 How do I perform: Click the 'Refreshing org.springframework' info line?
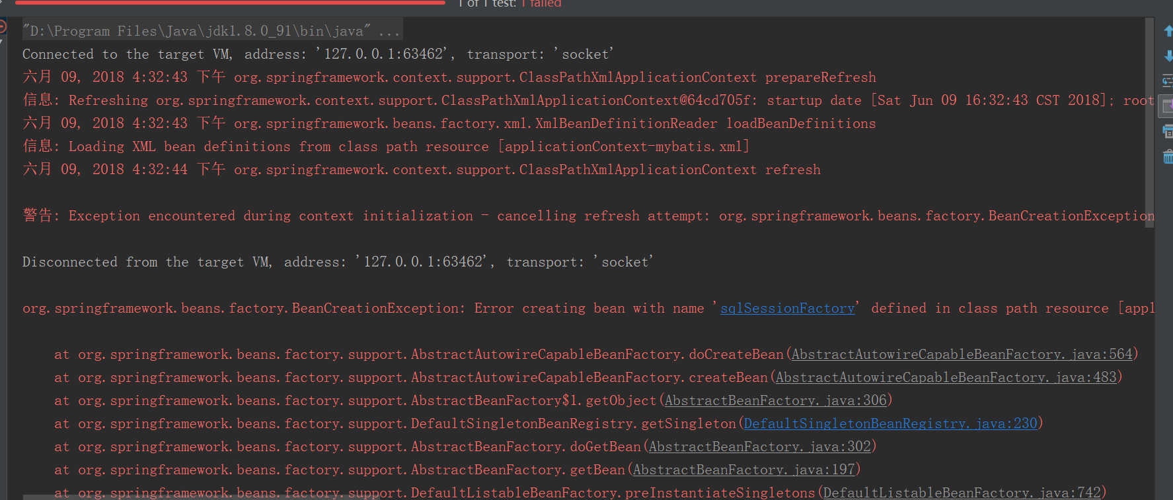588,100
